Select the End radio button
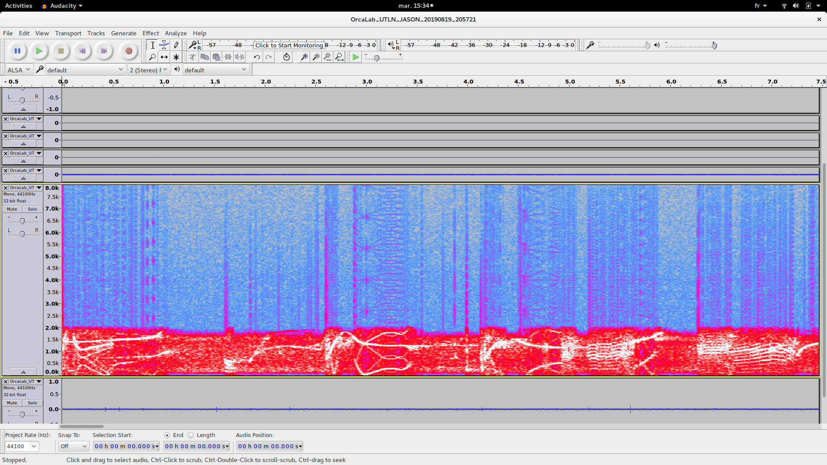The image size is (827, 465). pos(167,435)
